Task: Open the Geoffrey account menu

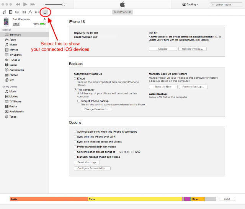Action: tap(190, 4)
